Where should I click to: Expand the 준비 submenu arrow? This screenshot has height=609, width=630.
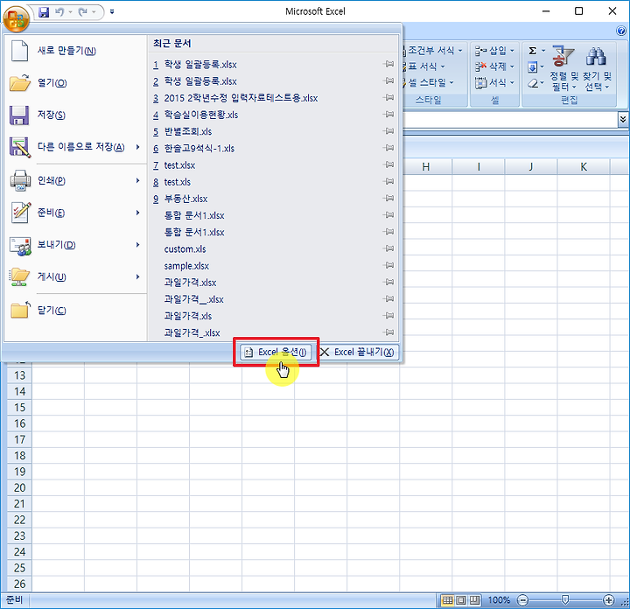pos(138,213)
